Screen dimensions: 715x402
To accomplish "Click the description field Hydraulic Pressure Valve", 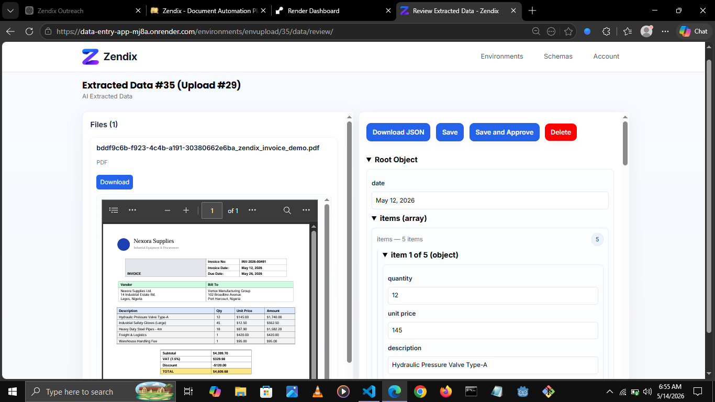I will pos(493,365).
